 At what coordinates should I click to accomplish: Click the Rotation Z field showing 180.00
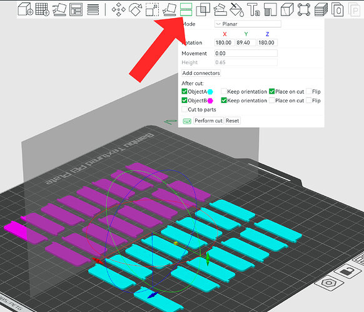click(x=267, y=42)
